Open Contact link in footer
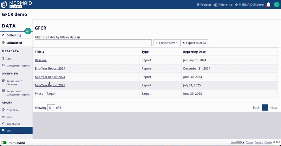The width and height of the screenshot is (281, 146). (x=259, y=142)
